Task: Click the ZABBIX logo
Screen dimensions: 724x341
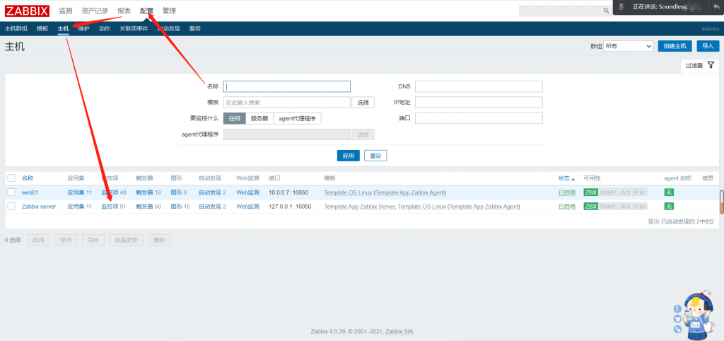Action: click(x=27, y=11)
